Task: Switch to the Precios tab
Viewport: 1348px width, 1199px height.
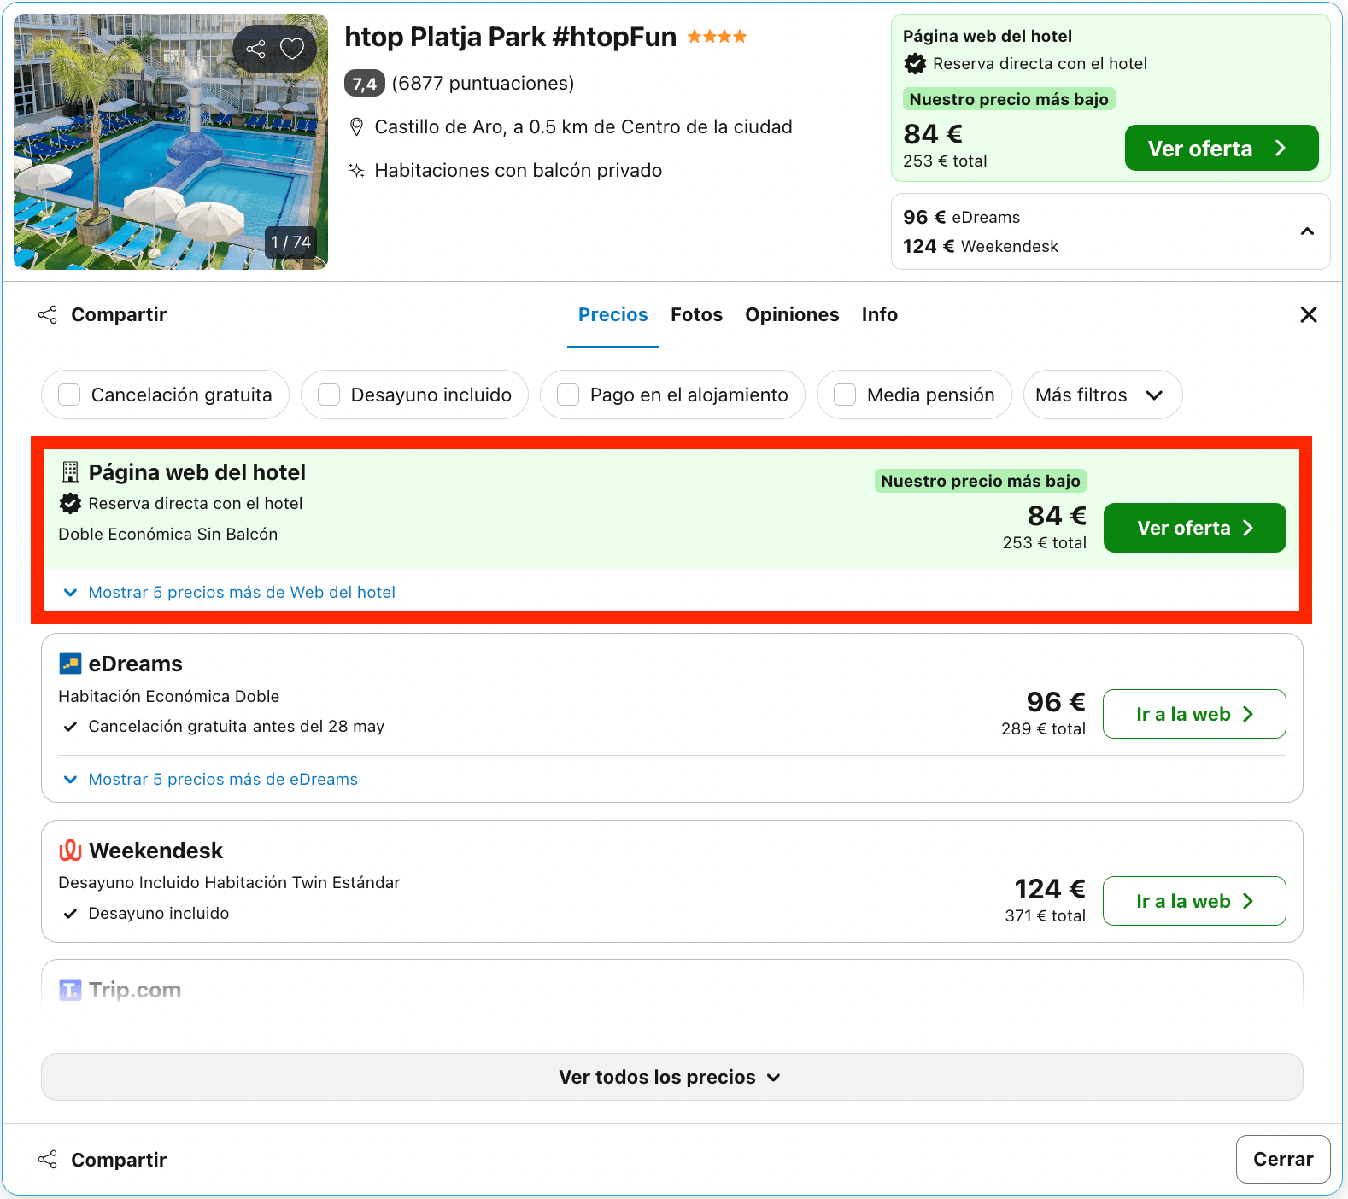Action: point(613,314)
